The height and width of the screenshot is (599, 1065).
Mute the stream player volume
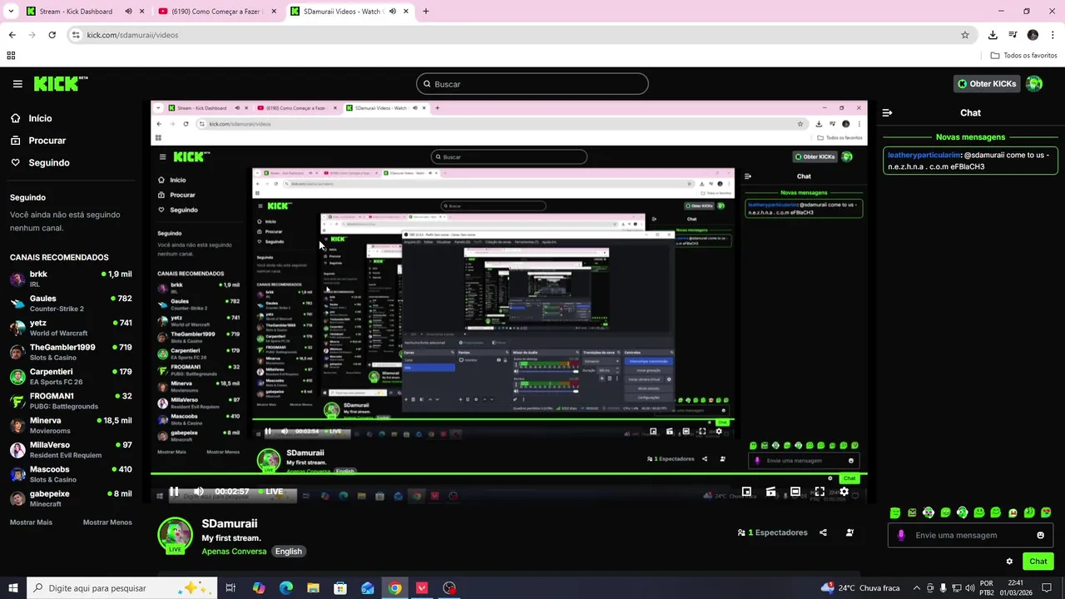tap(199, 492)
